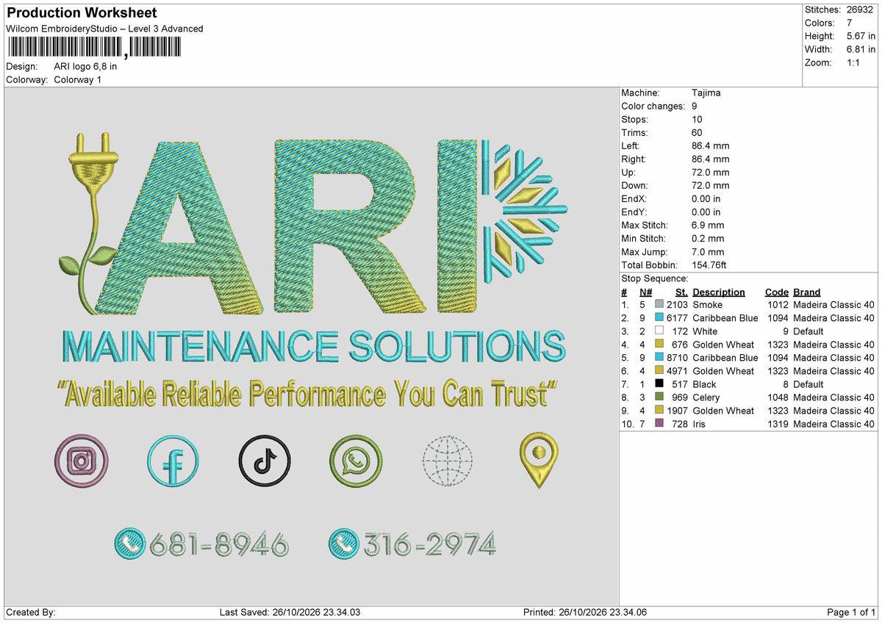The height and width of the screenshot is (623, 882).
Task: Click the outlined globe website icon
Action: [x=448, y=461]
